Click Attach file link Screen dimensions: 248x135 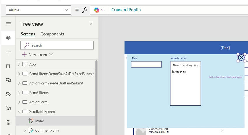181,72
